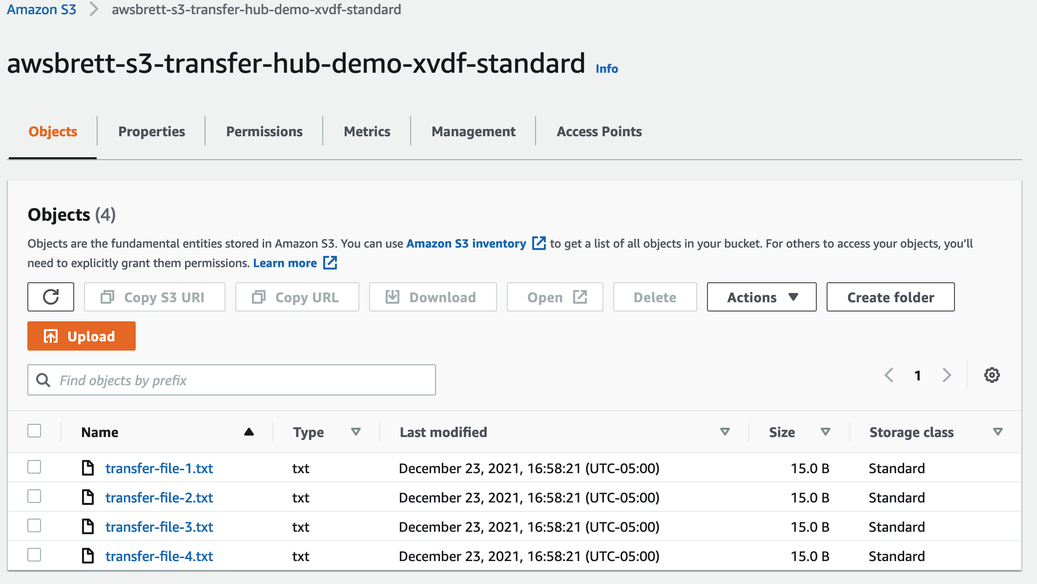Click the Learn more external link icon
1037x584 pixels.
(x=330, y=263)
